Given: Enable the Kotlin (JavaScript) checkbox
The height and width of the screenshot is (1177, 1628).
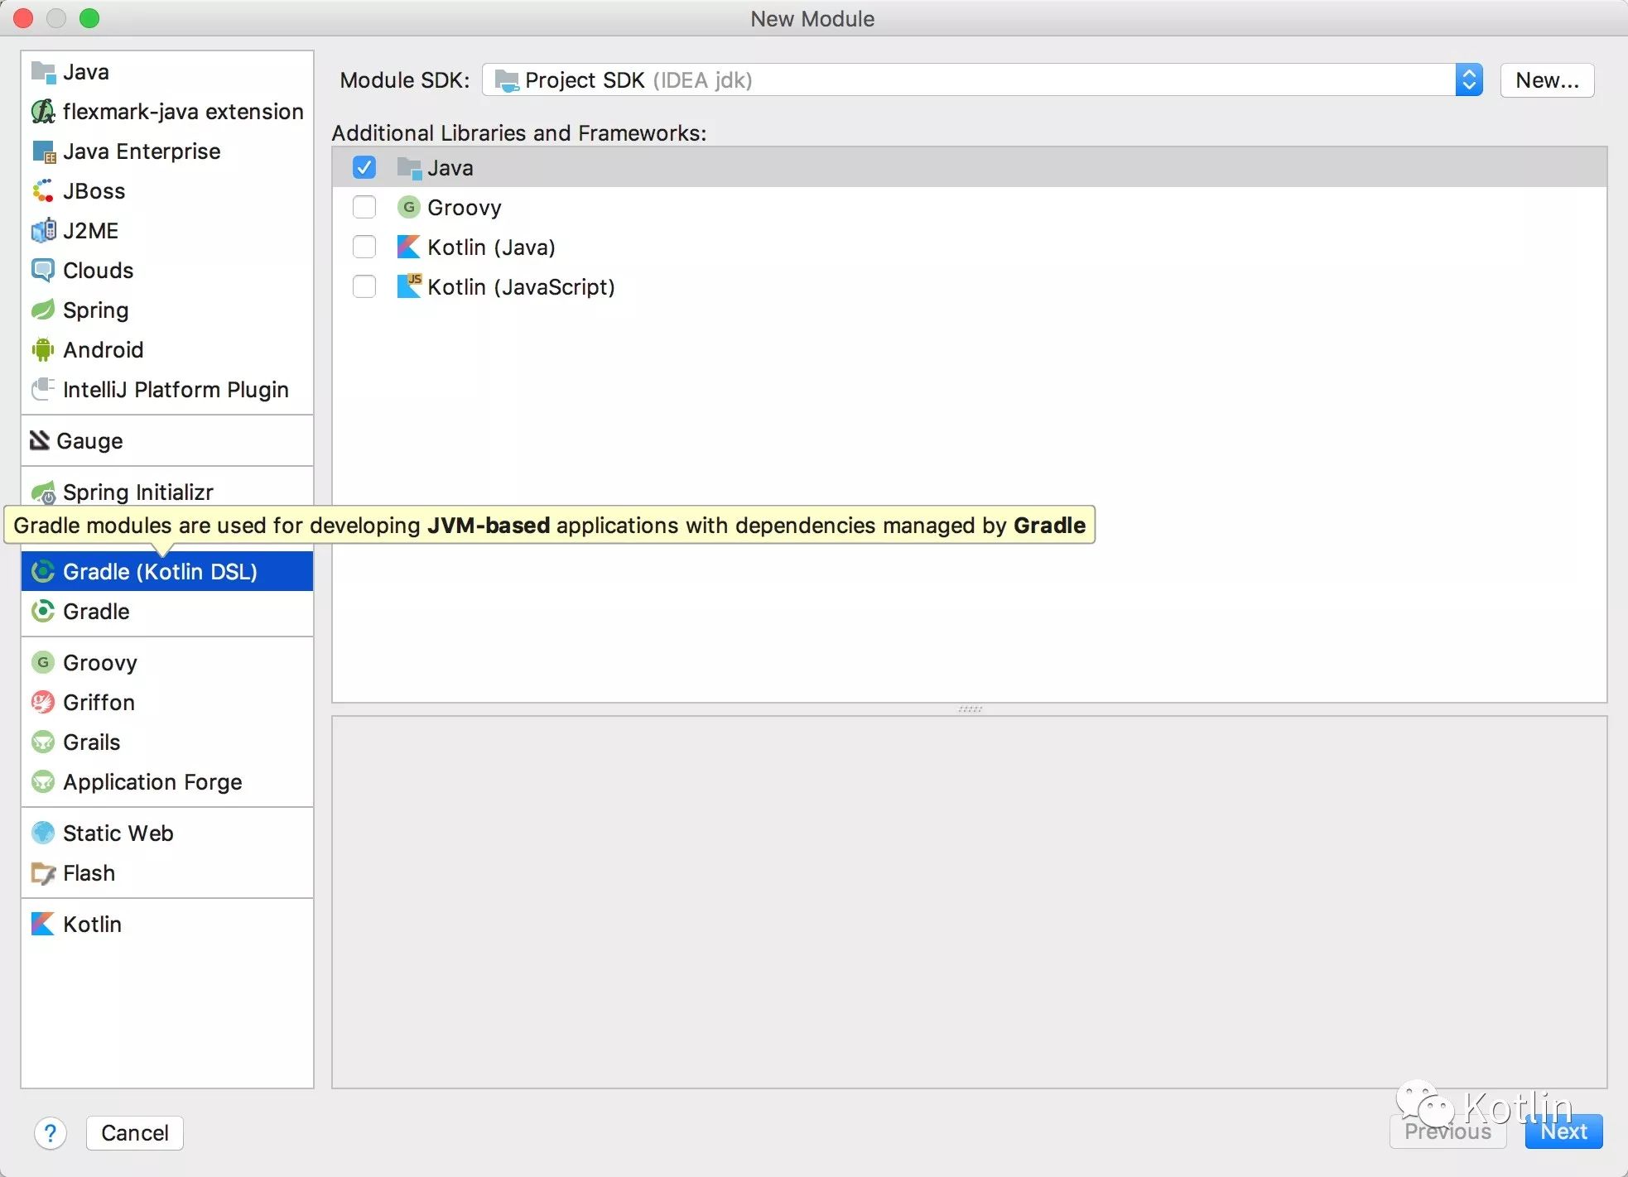Looking at the screenshot, I should (x=364, y=287).
